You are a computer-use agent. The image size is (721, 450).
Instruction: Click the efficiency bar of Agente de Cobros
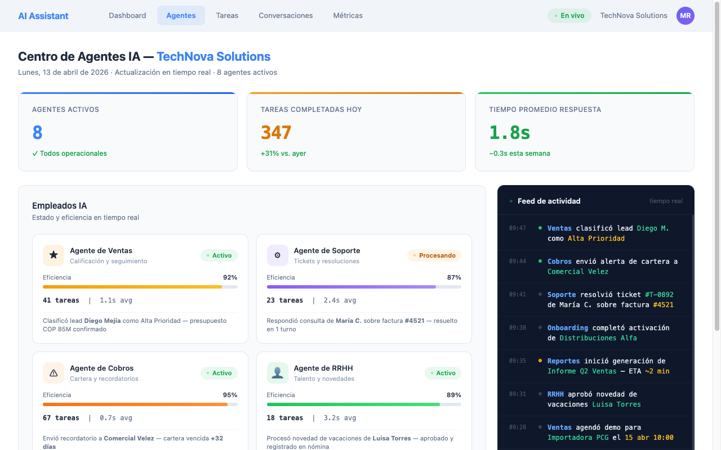click(139, 404)
